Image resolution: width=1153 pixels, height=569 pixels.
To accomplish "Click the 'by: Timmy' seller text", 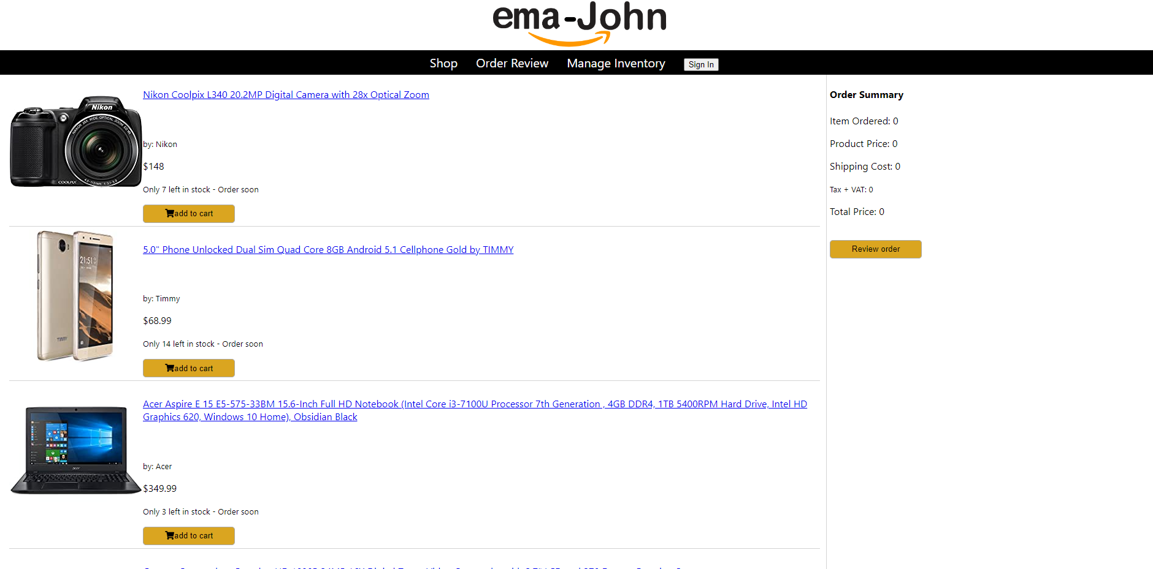I will point(161,299).
